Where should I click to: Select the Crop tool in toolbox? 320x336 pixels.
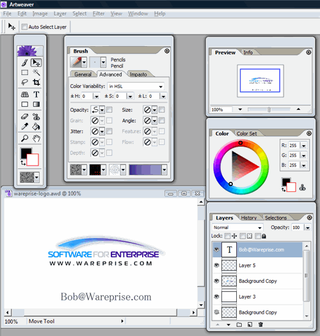(36, 83)
